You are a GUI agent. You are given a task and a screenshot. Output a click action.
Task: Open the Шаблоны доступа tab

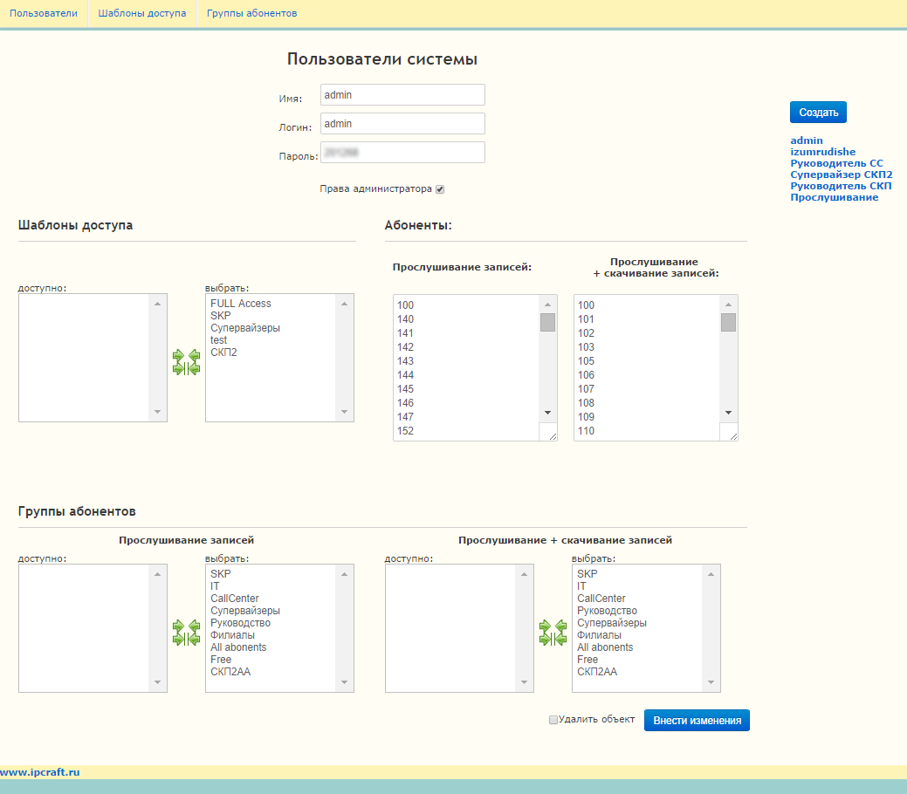click(142, 13)
